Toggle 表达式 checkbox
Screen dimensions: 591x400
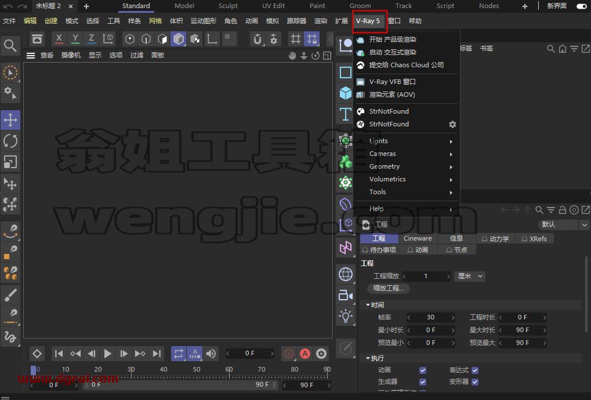pos(475,370)
